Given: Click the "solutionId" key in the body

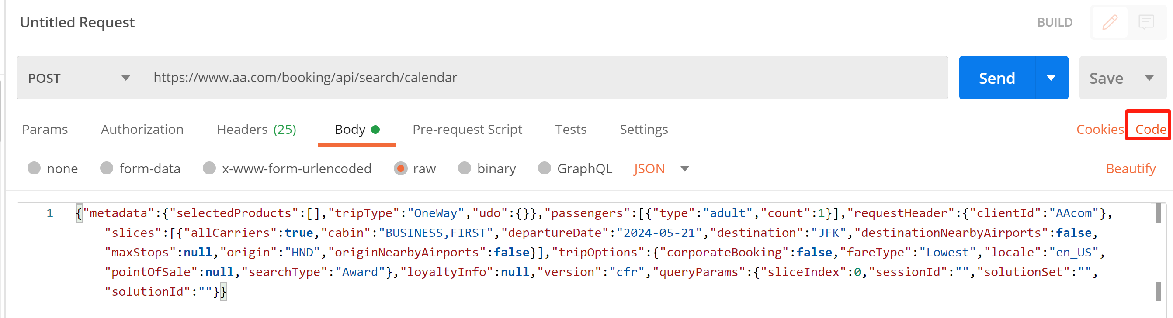Looking at the screenshot, I should (x=148, y=291).
